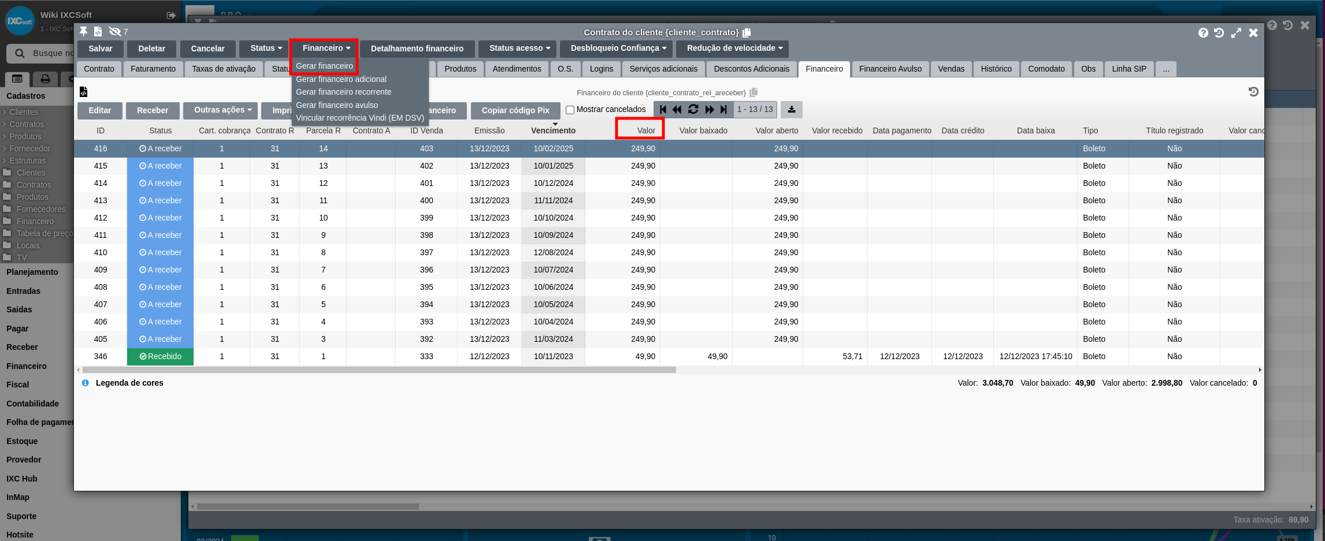Click history icon of the background window
Image resolution: width=1325 pixels, height=541 pixels.
click(x=1288, y=25)
